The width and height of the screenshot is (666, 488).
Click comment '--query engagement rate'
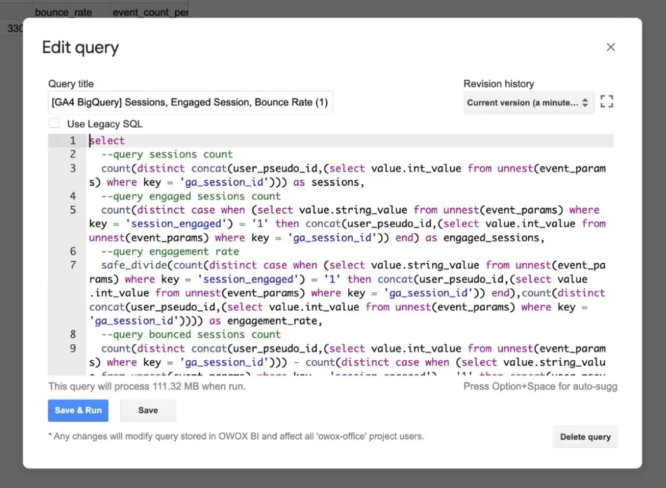pos(170,252)
